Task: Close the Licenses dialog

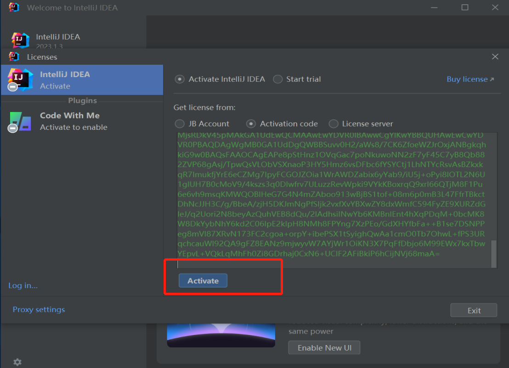Action: pyautogui.click(x=495, y=57)
